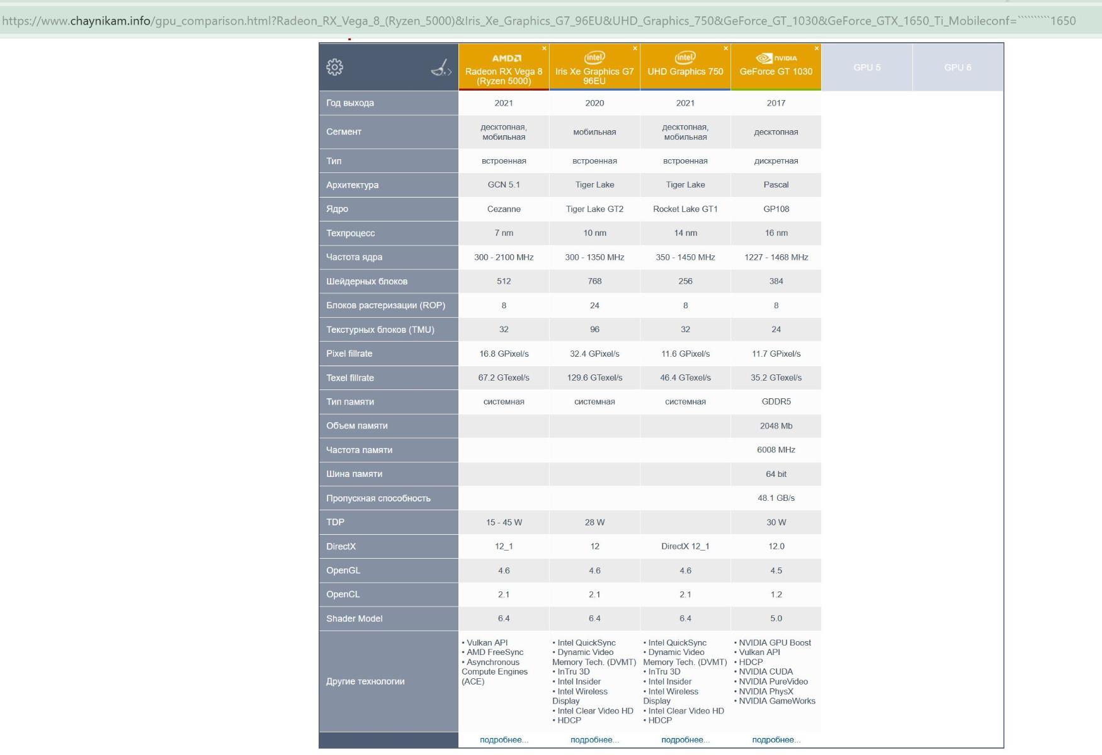Select the empty GPU 6 slot

coord(957,67)
